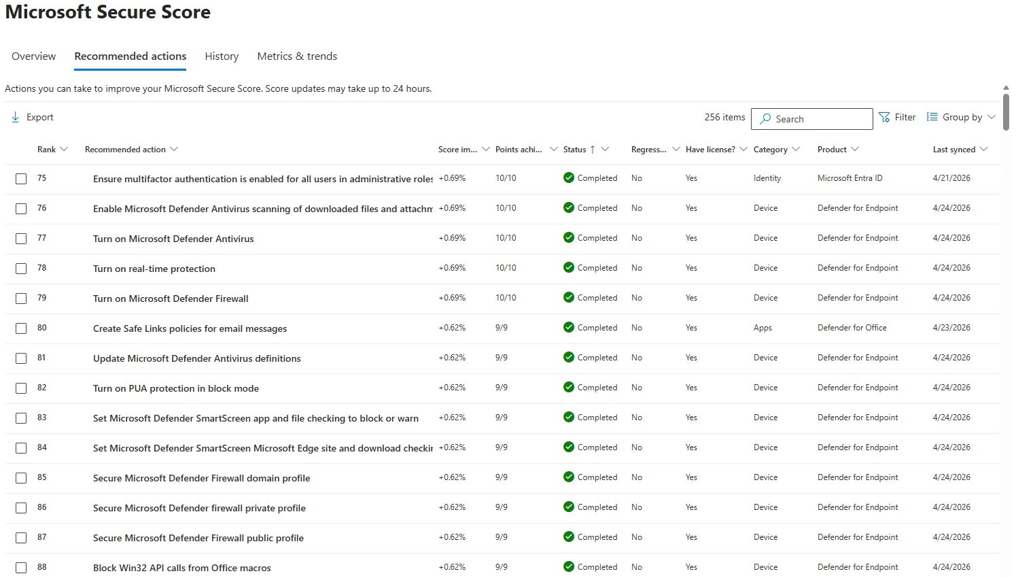
Task: Go to the Metrics & trends tab
Action: pyautogui.click(x=297, y=56)
